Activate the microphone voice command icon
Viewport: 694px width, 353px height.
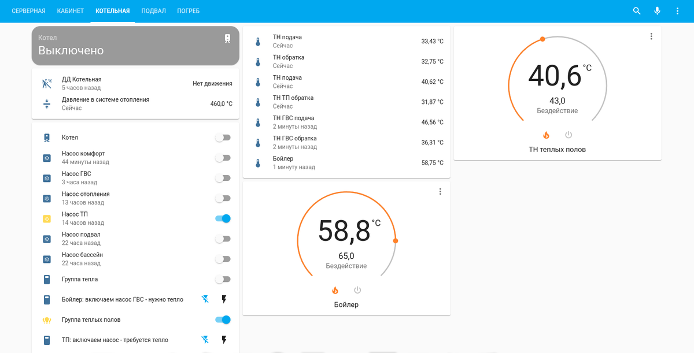click(657, 11)
